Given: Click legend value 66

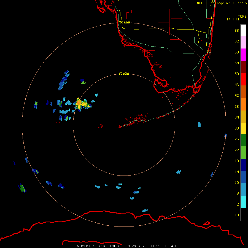Looking at the screenshot, I should pos(237,31).
